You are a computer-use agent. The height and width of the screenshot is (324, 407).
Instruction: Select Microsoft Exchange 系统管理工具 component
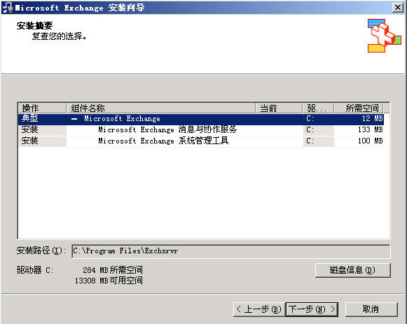tap(163, 141)
